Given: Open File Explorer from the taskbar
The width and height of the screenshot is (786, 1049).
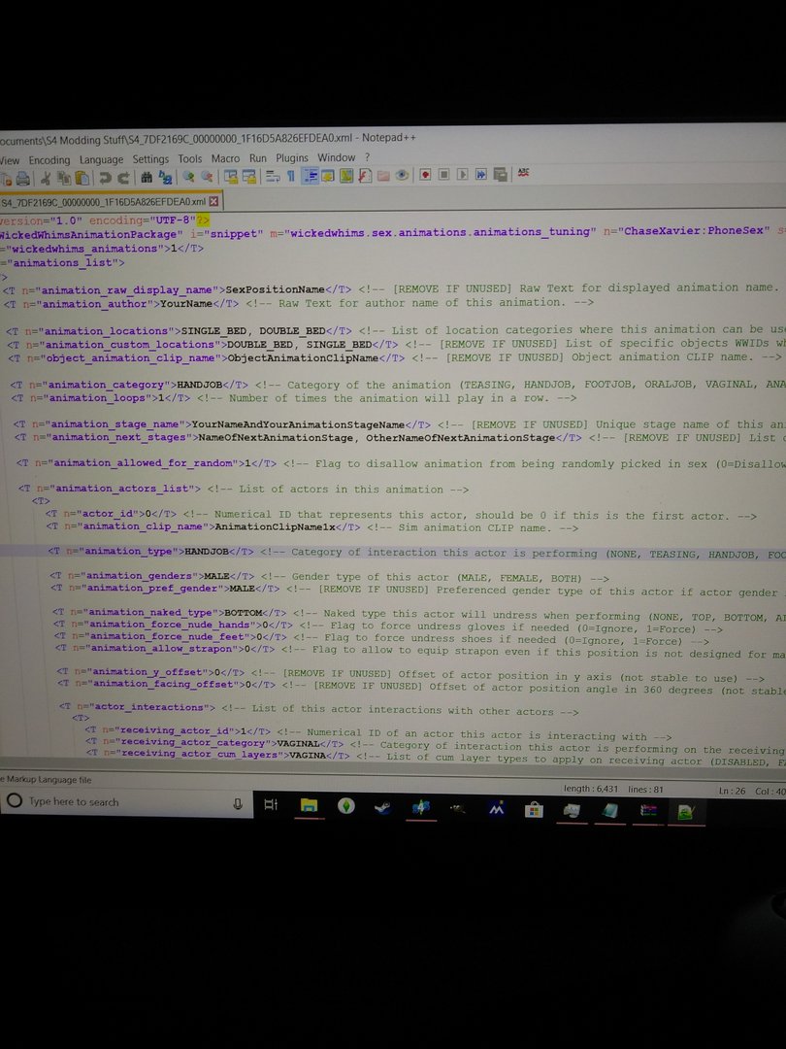Looking at the screenshot, I should click(309, 805).
